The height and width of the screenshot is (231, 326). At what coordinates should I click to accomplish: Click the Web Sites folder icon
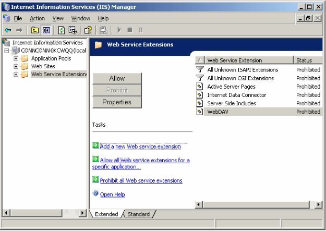pos(25,66)
